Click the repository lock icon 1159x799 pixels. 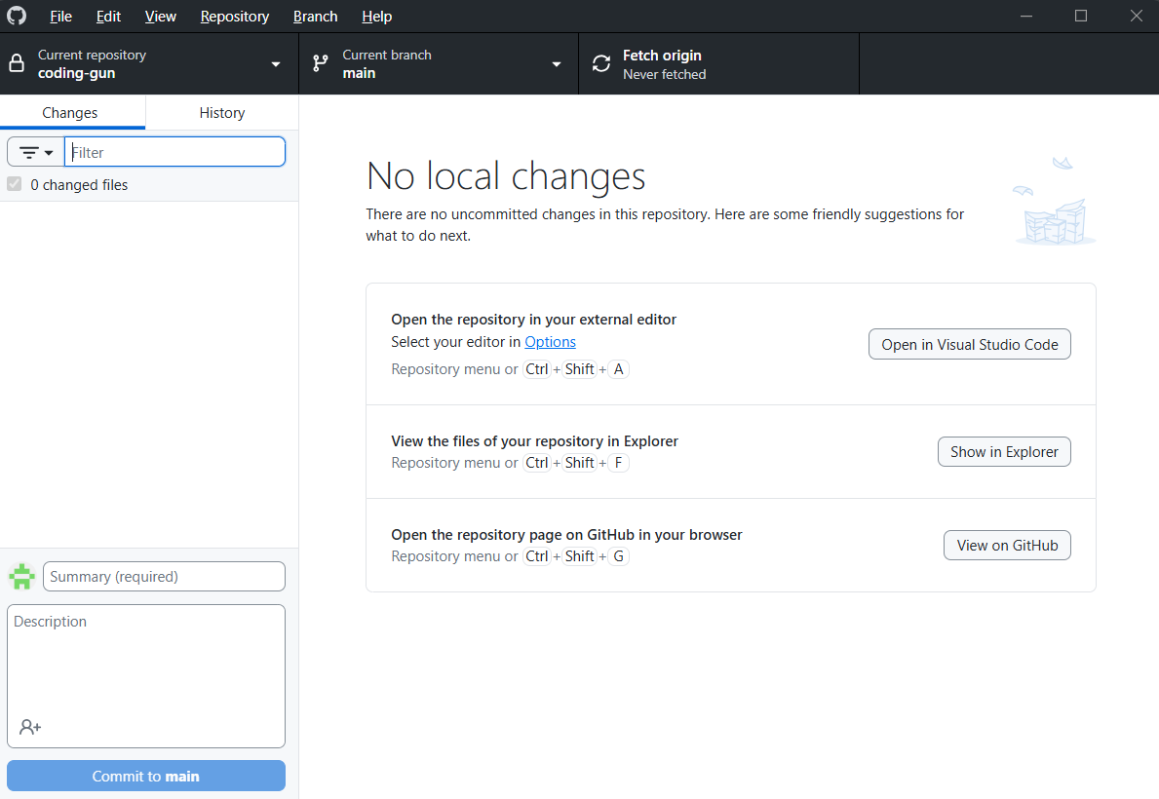[x=17, y=63]
